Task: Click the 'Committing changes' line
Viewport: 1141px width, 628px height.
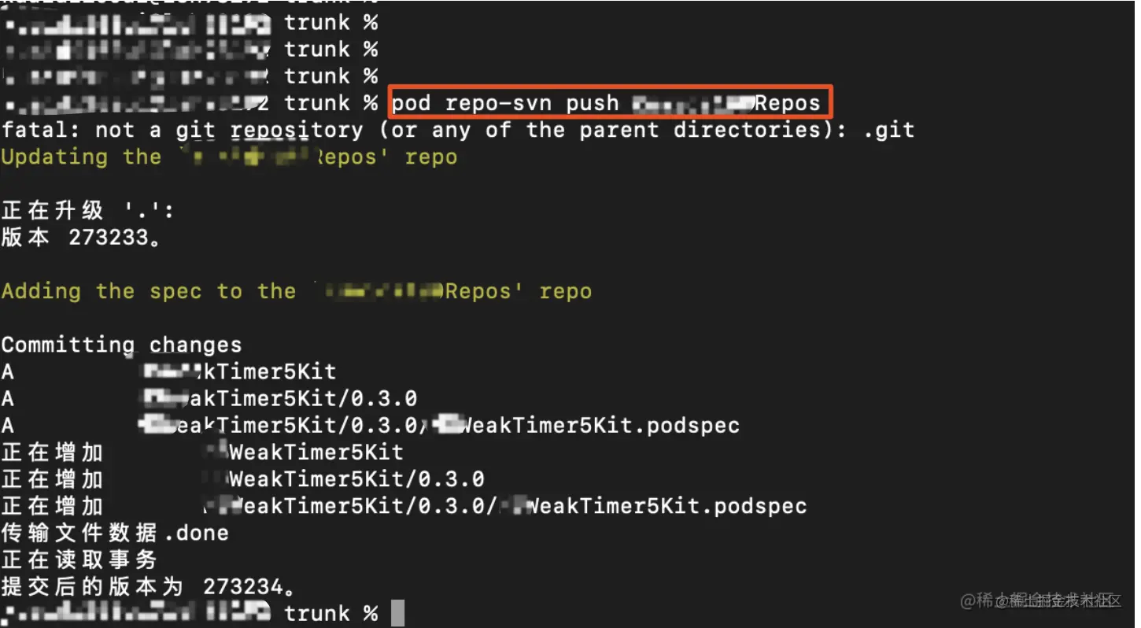Action: tap(121, 345)
